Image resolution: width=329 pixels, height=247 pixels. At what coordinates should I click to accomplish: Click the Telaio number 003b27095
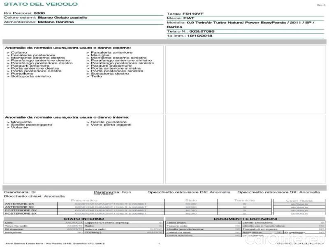202,31
